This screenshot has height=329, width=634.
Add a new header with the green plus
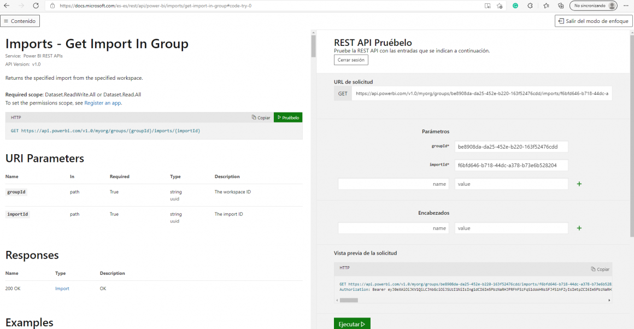point(579,228)
